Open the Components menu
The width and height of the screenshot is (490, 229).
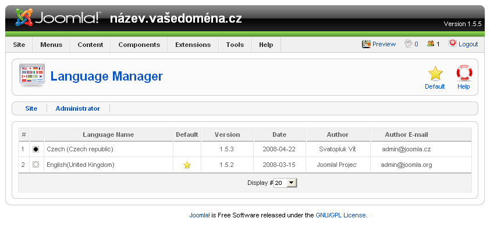[139, 45]
